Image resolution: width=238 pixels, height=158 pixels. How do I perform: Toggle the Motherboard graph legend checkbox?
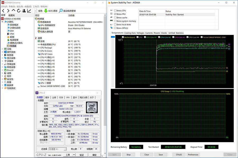123,37
